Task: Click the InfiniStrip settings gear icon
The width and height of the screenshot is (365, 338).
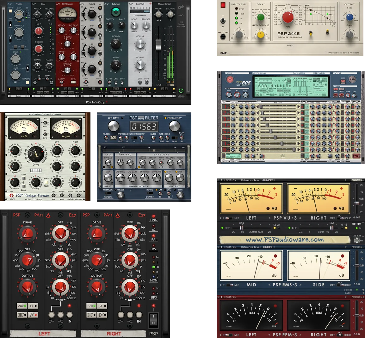Action: click(x=181, y=8)
